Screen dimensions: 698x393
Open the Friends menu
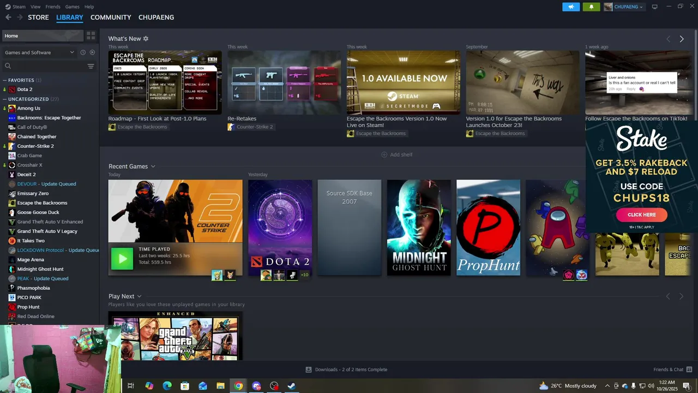[x=53, y=7]
